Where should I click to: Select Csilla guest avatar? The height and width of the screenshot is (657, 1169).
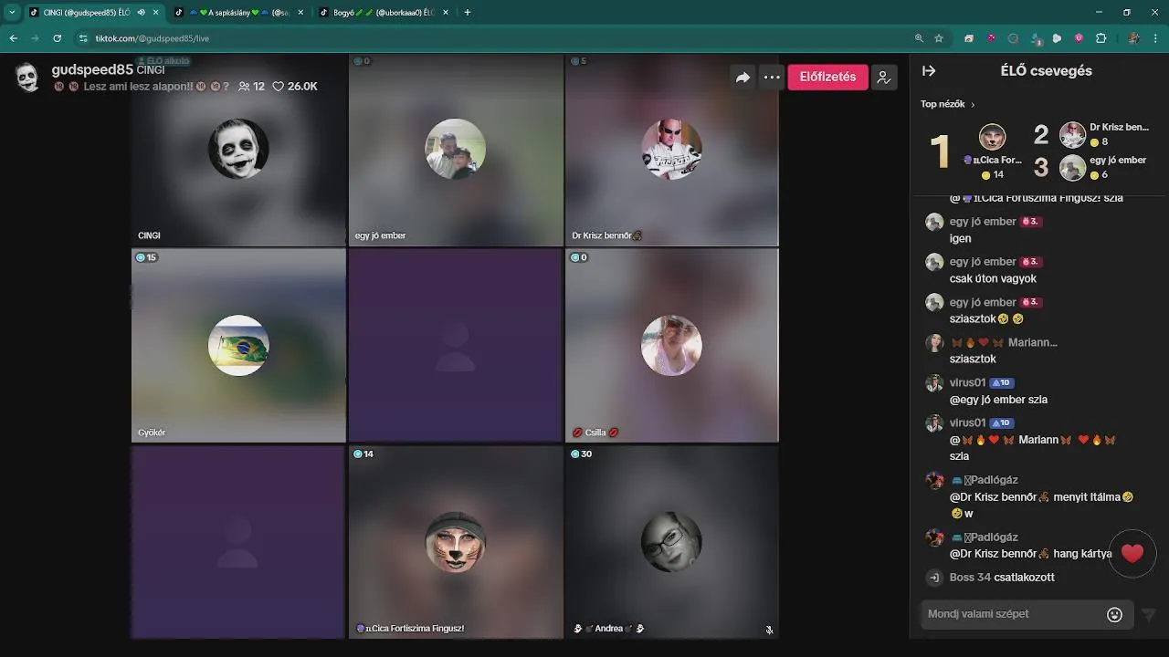(x=671, y=346)
